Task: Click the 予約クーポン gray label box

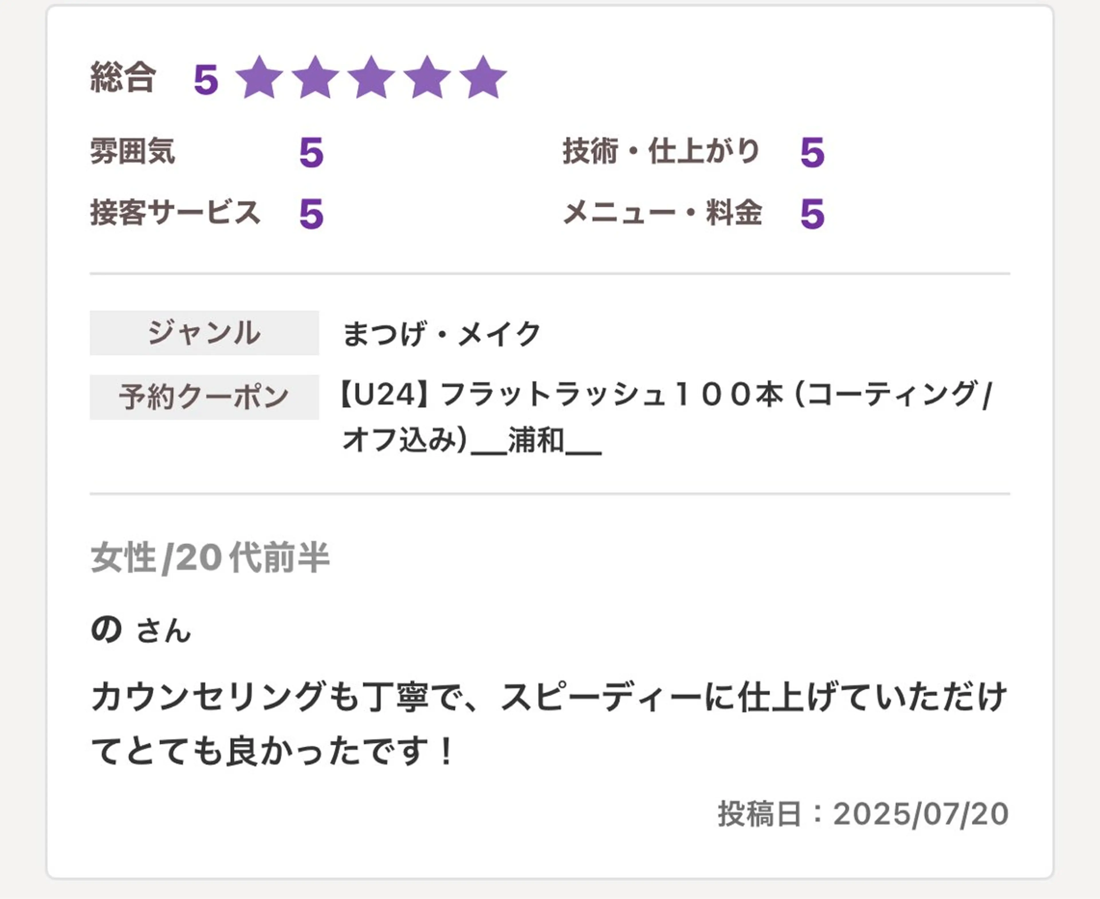Action: coord(204,397)
